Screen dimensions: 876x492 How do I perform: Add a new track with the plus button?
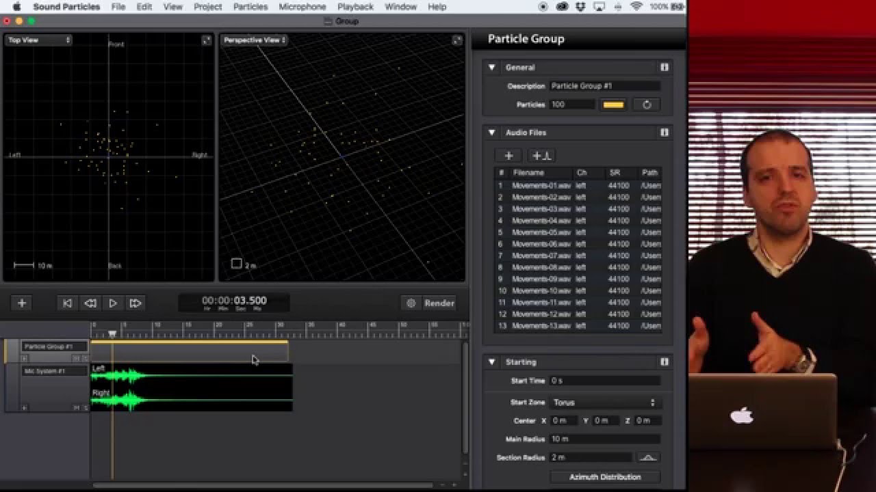(x=22, y=303)
